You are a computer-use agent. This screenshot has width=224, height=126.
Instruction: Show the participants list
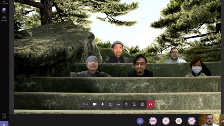point(142,104)
